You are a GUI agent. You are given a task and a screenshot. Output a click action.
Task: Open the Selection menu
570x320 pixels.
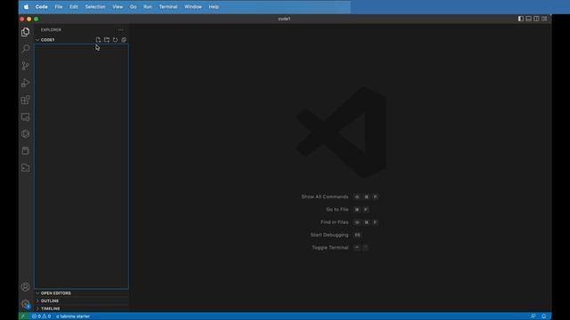tap(95, 7)
